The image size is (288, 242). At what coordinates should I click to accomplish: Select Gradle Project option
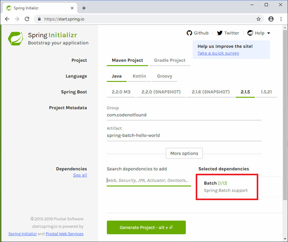click(170, 60)
